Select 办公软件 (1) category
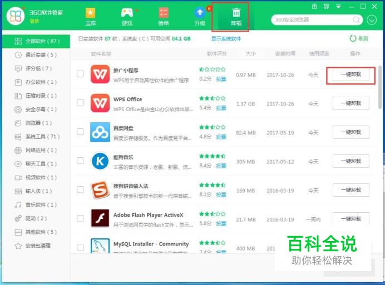The image size is (385, 285). point(36,82)
